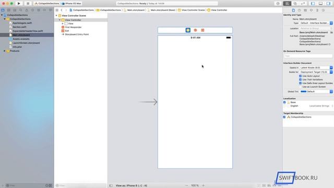Open LaunchScreen.storyboard in navigator
The width and height of the screenshot is (334, 188).
coord(26,43)
